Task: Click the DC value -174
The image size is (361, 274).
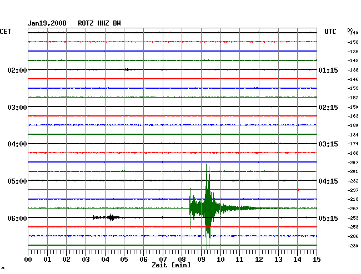Action: (x=353, y=144)
